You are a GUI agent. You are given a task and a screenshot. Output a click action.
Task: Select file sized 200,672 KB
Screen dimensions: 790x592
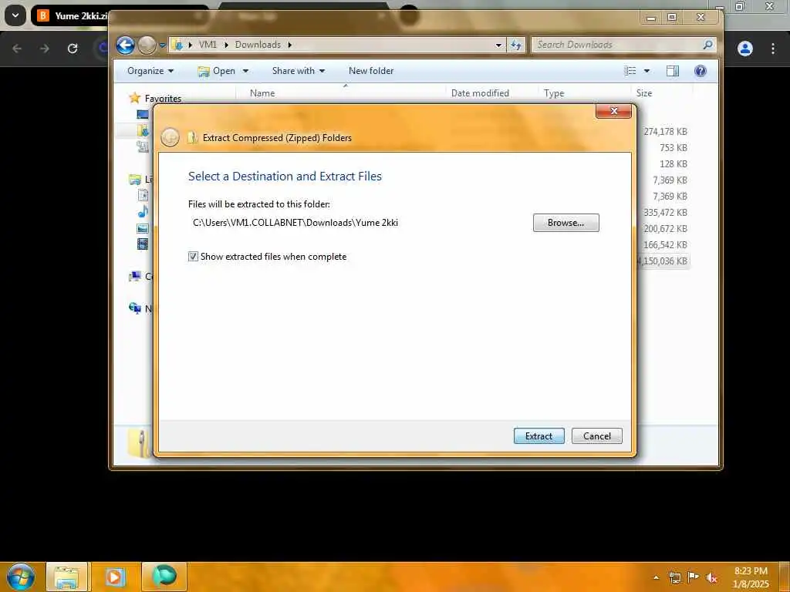665,228
